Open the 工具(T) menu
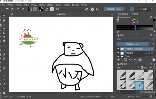This screenshot has width=156, height=99. (59, 5)
